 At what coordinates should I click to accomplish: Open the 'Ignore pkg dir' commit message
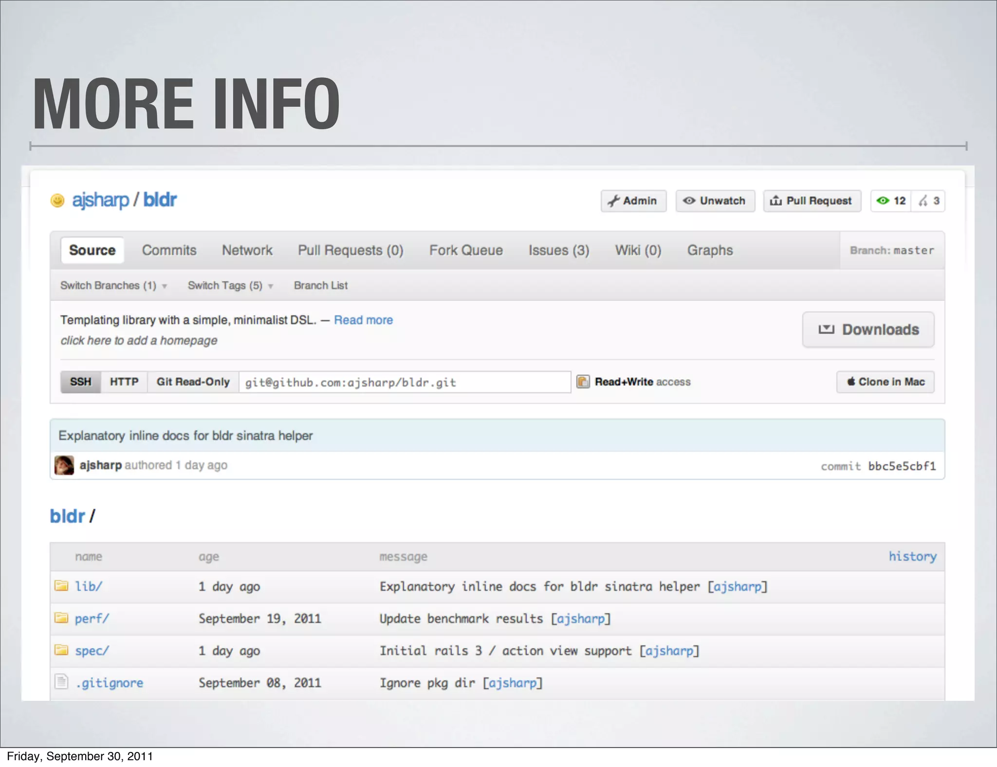(427, 683)
